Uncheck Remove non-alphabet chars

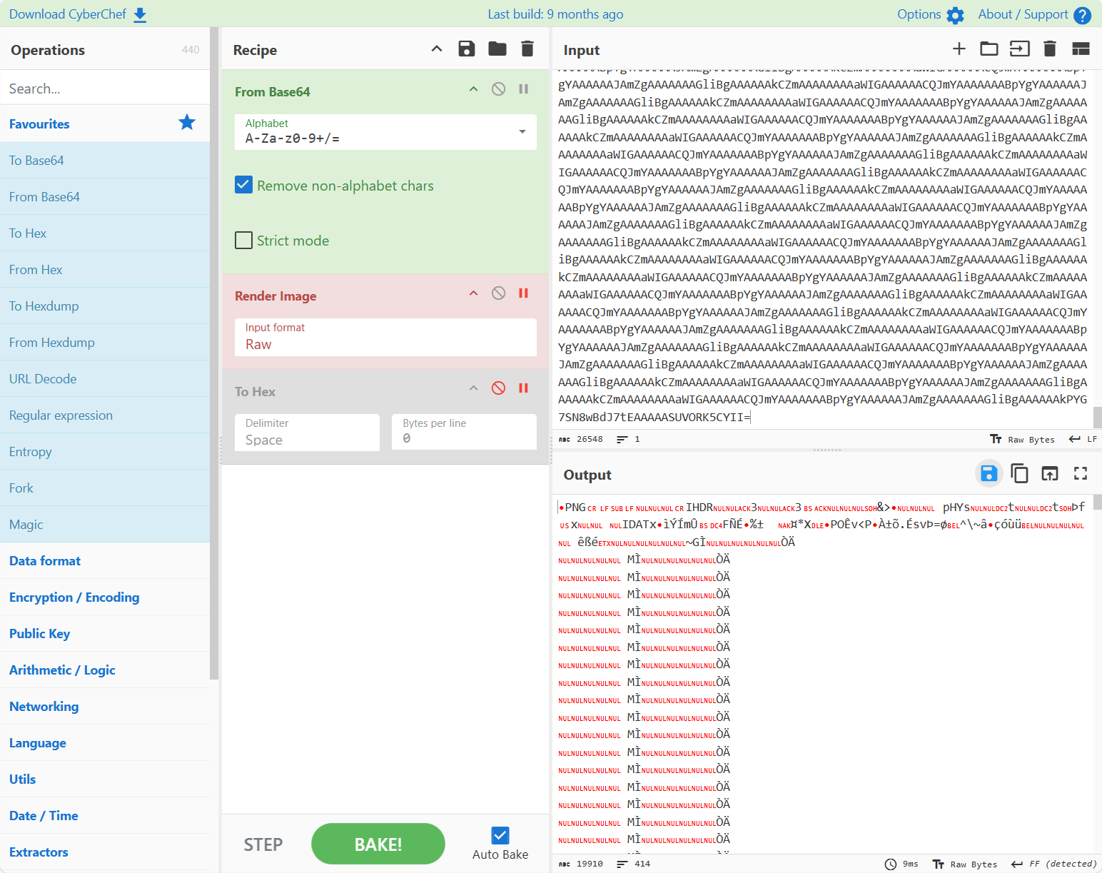click(243, 186)
